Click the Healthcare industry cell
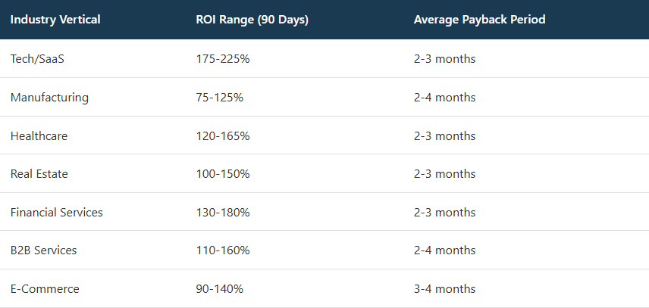This screenshot has width=649, height=308. click(x=39, y=136)
